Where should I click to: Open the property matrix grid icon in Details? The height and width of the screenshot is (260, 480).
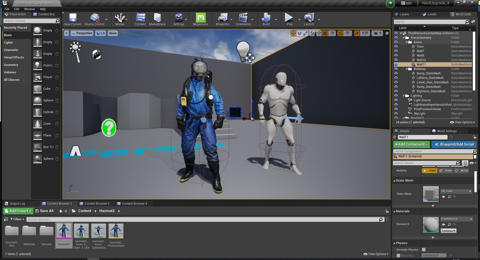click(465, 163)
